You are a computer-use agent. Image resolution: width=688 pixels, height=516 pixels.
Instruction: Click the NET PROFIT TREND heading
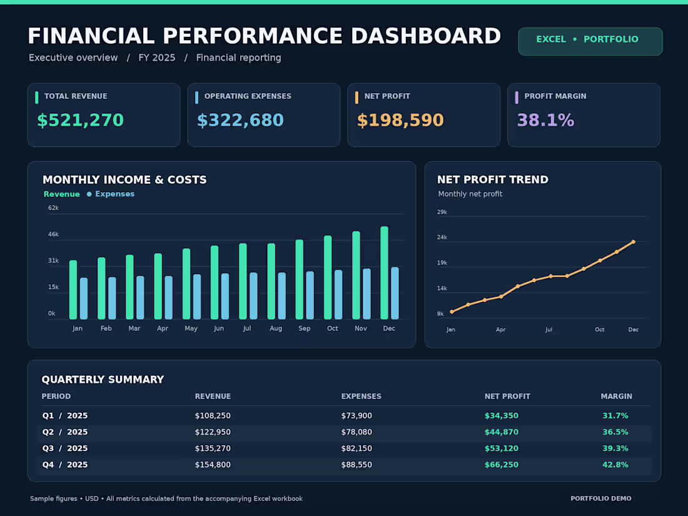493,180
